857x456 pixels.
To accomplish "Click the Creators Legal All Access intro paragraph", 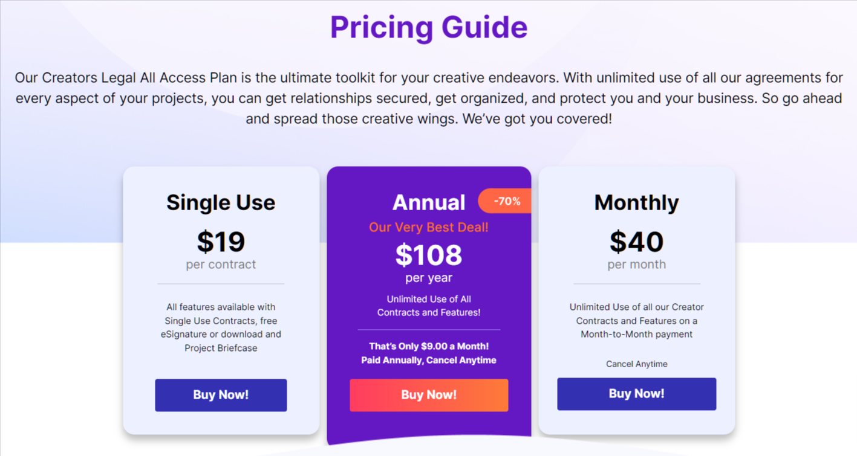I will [x=429, y=98].
